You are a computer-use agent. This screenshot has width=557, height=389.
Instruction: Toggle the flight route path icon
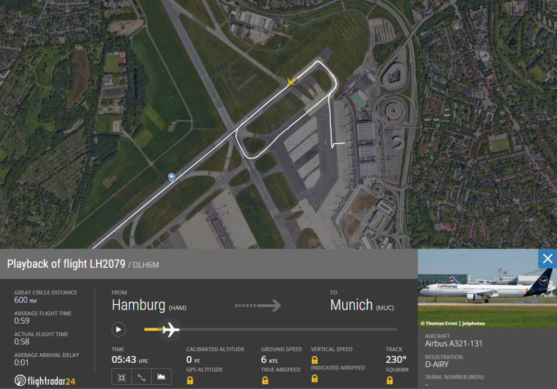(x=141, y=377)
